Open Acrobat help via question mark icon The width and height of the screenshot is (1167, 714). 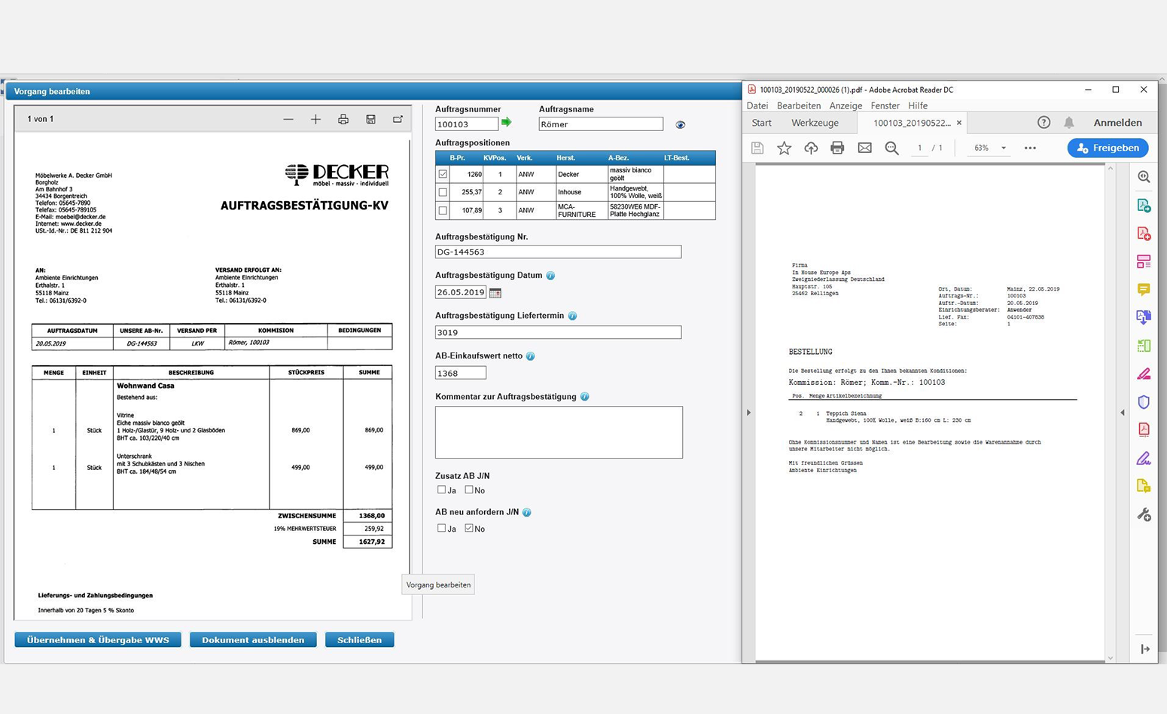[x=1044, y=123]
